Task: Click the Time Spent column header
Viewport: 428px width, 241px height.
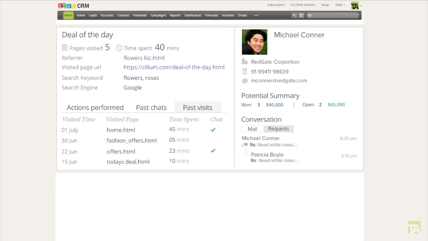Action: [184, 119]
